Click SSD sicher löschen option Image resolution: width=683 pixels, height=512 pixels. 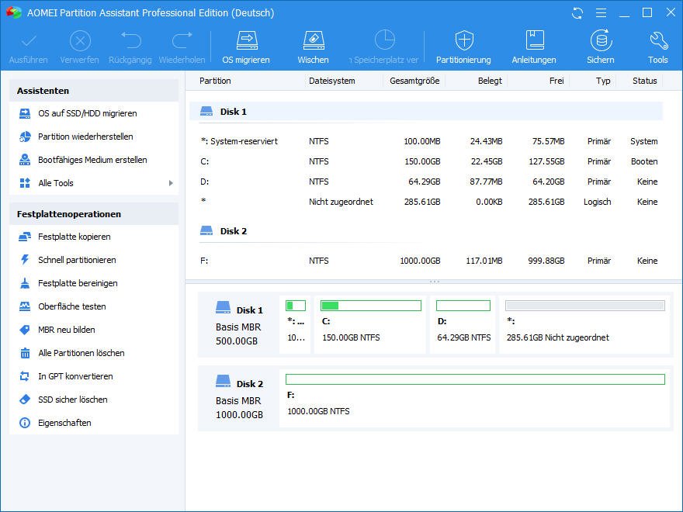pos(73,400)
